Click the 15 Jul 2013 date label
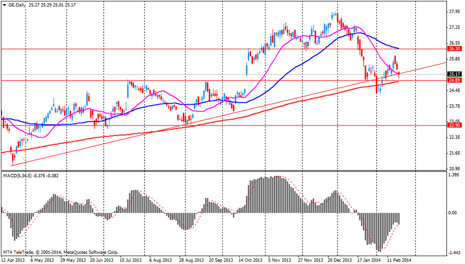Image resolution: width=465 pixels, height=264 pixels. click(x=132, y=260)
